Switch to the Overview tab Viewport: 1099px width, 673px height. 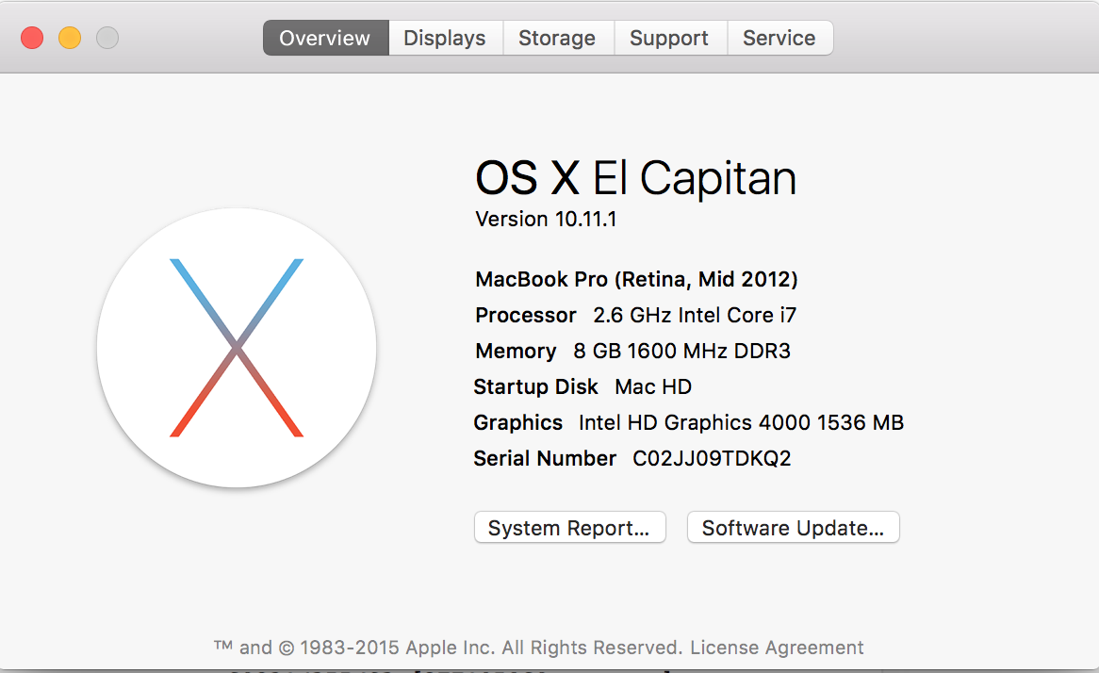tap(325, 39)
